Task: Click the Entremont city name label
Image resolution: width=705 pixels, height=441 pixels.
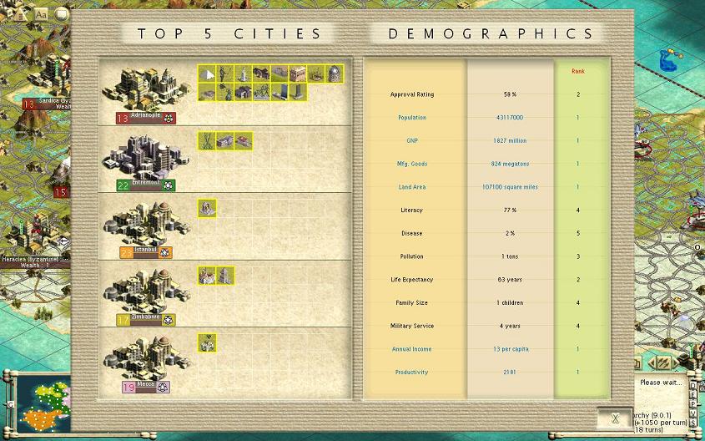Action: click(145, 183)
